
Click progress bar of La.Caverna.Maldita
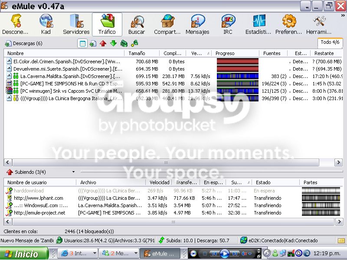click(237, 76)
